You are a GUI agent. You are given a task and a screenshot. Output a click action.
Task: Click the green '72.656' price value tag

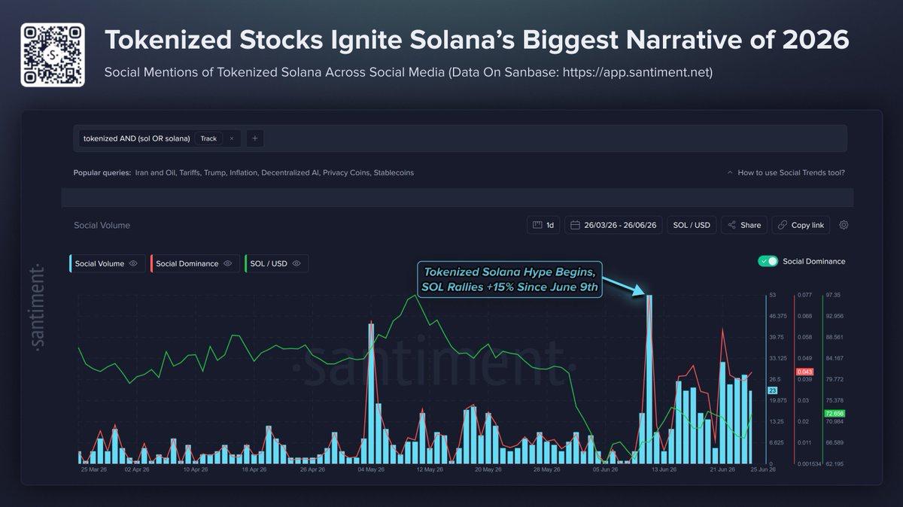834,414
